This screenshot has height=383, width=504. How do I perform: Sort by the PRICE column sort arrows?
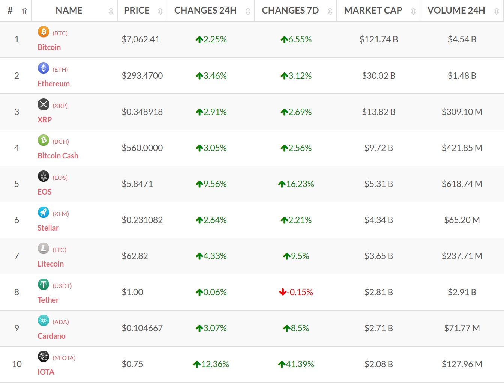coord(160,11)
